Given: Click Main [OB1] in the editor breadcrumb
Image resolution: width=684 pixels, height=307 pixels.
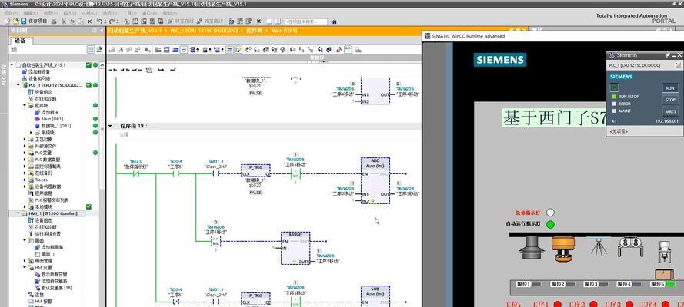Looking at the screenshot, I should 284,31.
